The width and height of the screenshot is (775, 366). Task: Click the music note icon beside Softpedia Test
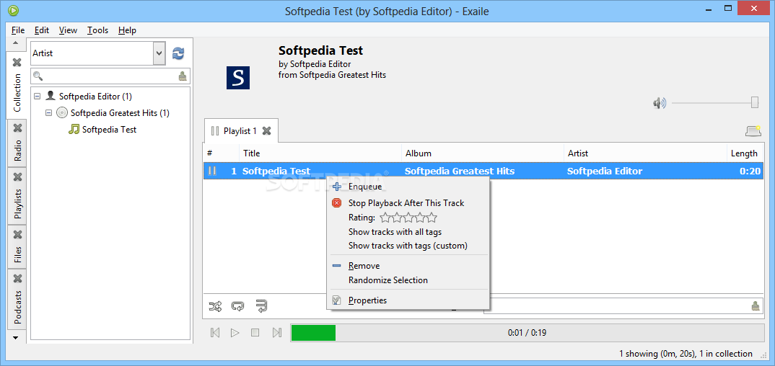pos(74,129)
